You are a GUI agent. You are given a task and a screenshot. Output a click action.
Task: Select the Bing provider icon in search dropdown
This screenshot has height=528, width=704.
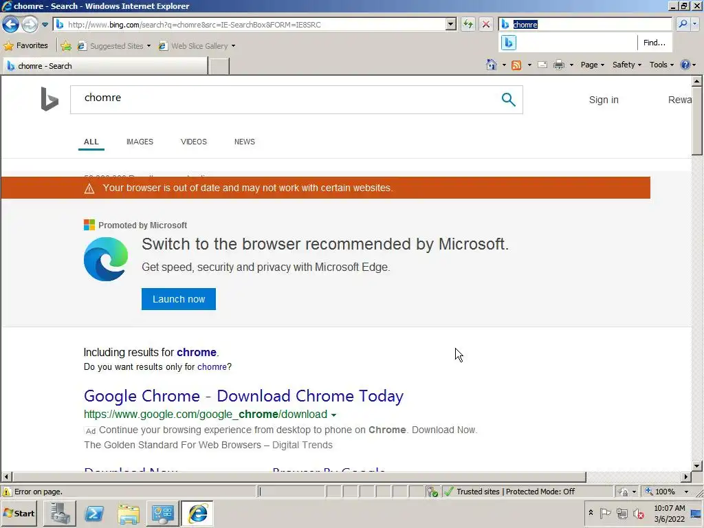[x=509, y=43]
